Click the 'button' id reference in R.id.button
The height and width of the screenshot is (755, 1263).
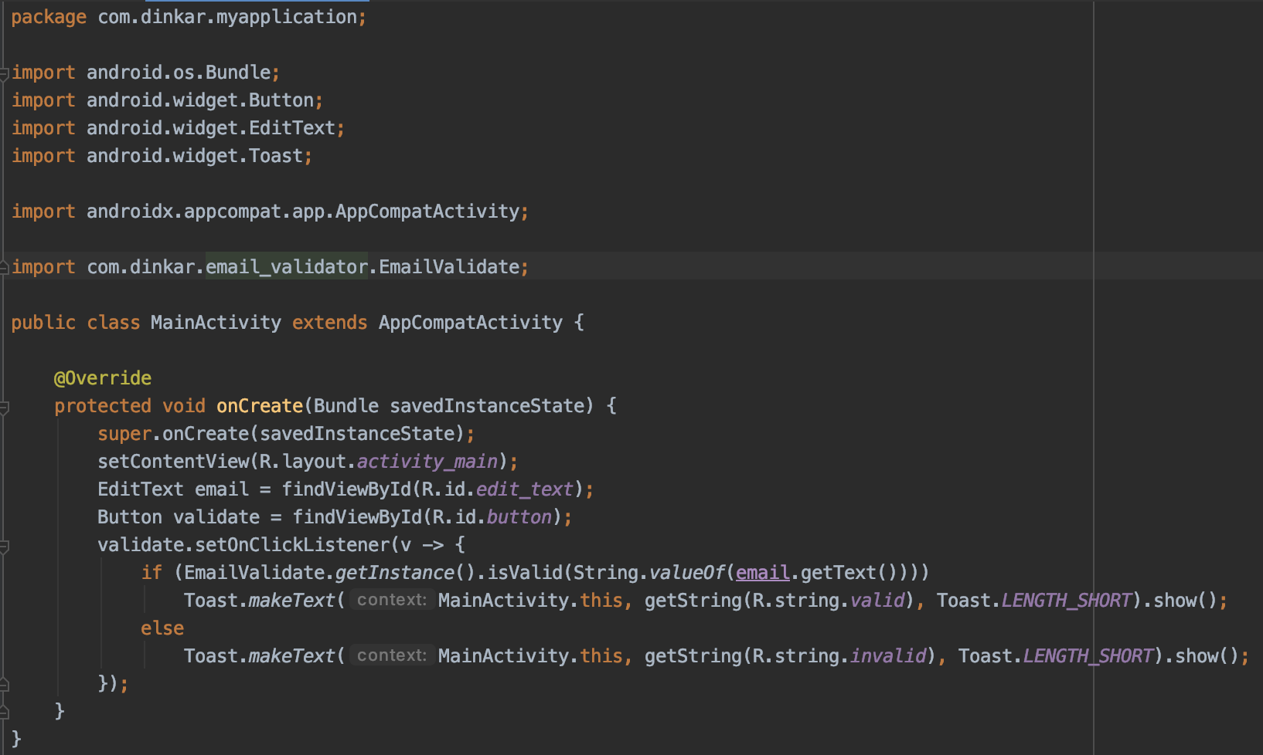tap(519, 517)
